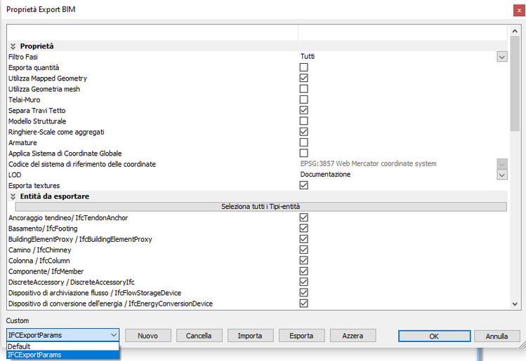
Task: Click the vertical scrollbar thumb
Action: coord(515,83)
